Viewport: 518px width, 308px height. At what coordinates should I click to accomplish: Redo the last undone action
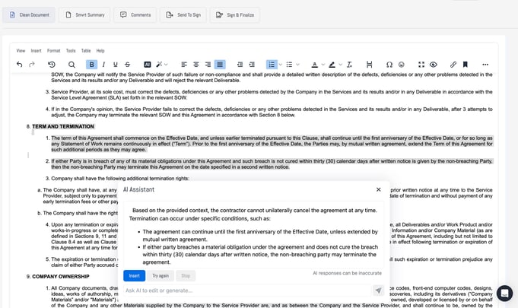tap(32, 65)
